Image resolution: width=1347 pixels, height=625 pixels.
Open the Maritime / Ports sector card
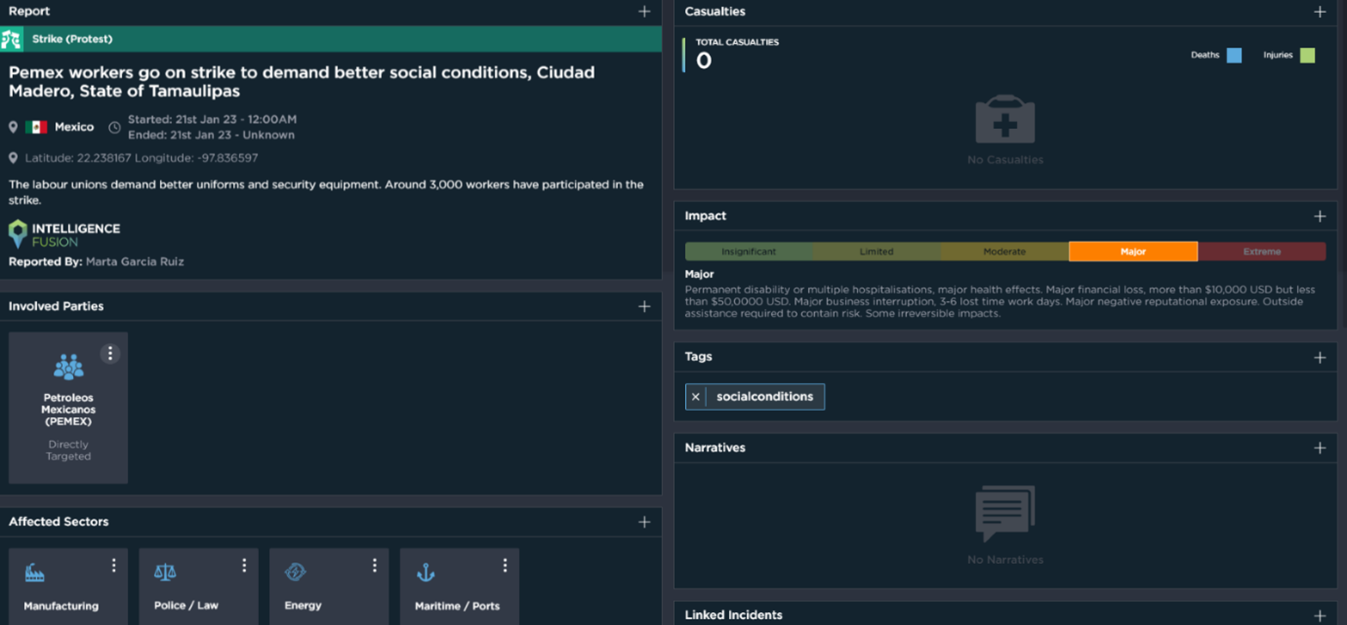pyautogui.click(x=460, y=586)
